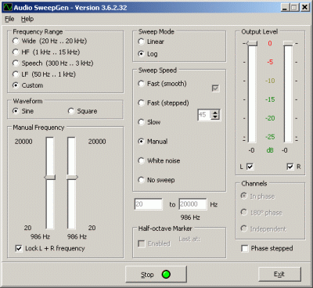Minimize the Audio SweepGen window

pyautogui.click(x=285, y=7)
